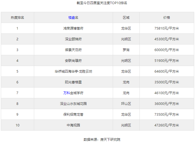
Task: Click the 价格 column header
Action: tap(167, 17)
